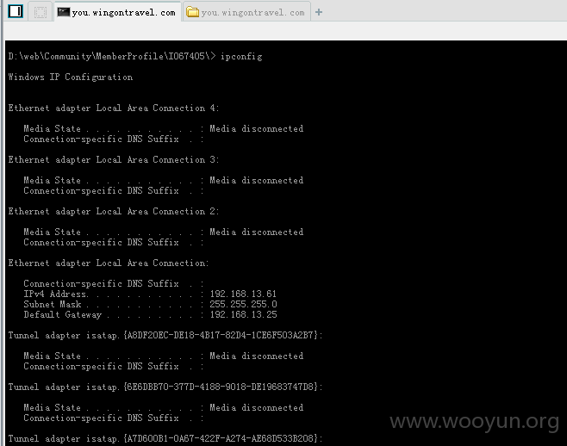Image resolution: width=567 pixels, height=446 pixels.
Task: Select the 'Windows IP Configuration' line
Action: coord(71,77)
